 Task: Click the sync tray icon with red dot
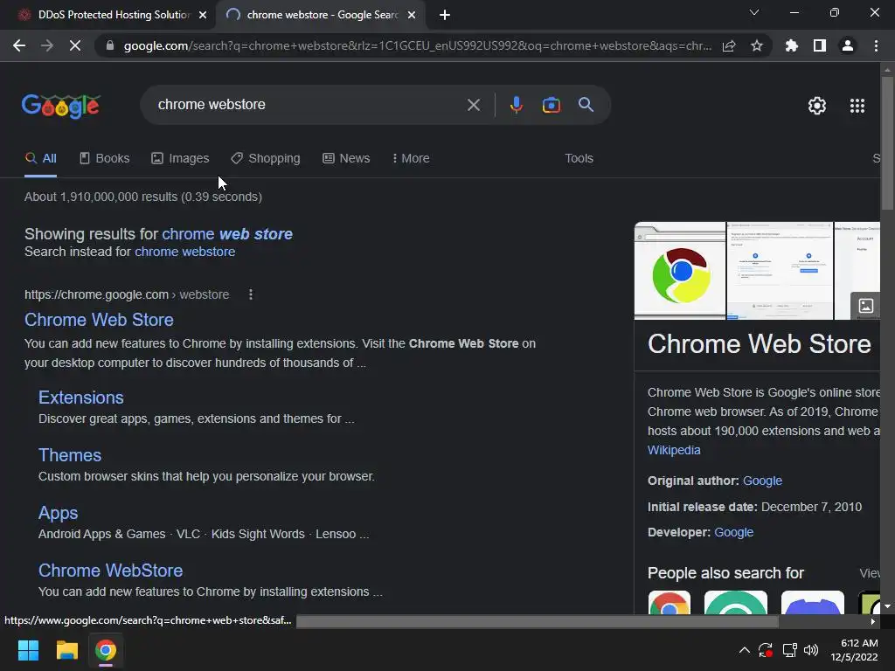(x=766, y=650)
